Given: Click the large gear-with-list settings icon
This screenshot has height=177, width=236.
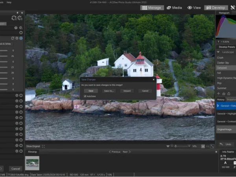Looking at the screenshot, I should 20,18.
